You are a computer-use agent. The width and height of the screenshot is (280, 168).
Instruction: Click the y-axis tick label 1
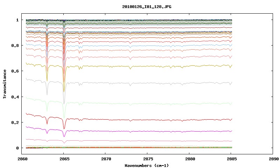coord(17,20)
